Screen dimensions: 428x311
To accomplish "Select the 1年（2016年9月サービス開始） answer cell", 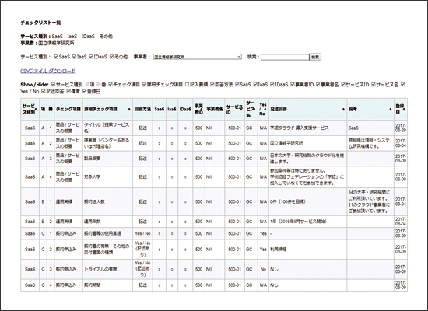I will (x=307, y=222).
